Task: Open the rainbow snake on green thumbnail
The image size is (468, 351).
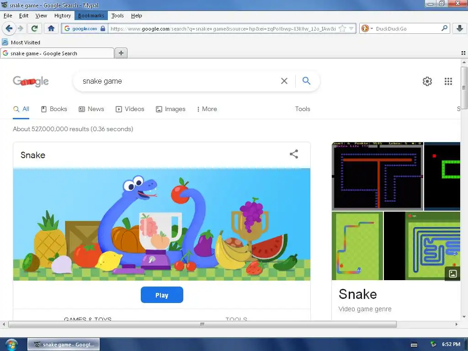Action: point(357,245)
